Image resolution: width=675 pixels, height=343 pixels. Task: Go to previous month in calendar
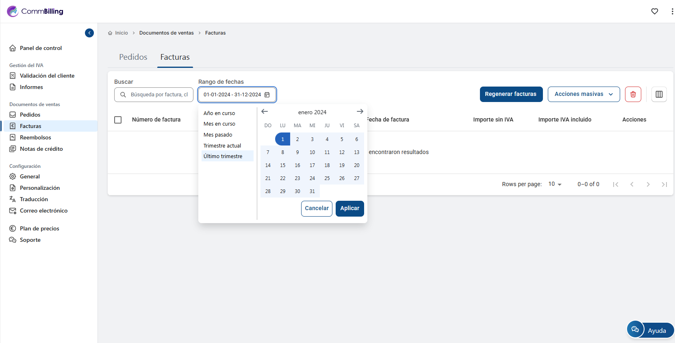tap(265, 112)
